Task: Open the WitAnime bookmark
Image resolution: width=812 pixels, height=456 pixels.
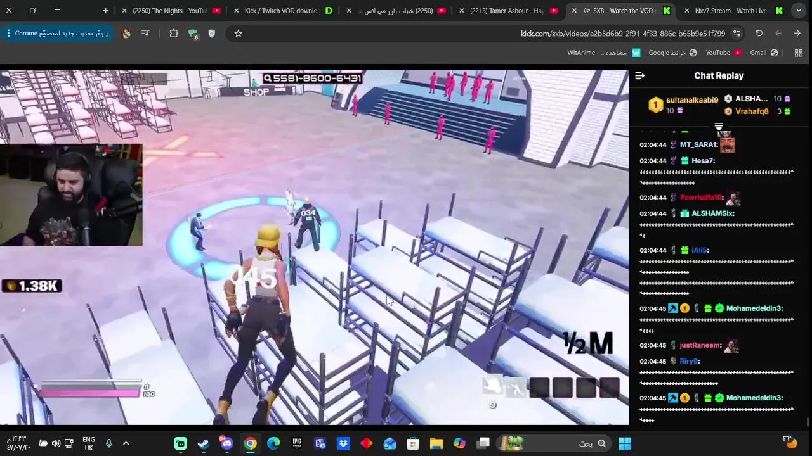Action: click(604, 53)
